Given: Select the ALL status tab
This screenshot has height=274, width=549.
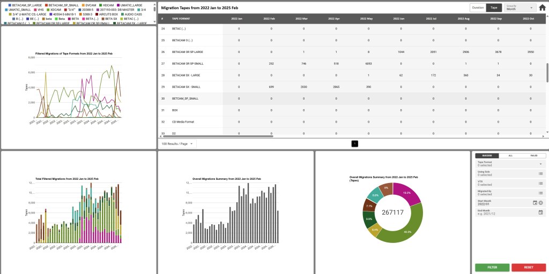Looking at the screenshot, I should click(x=510, y=155).
